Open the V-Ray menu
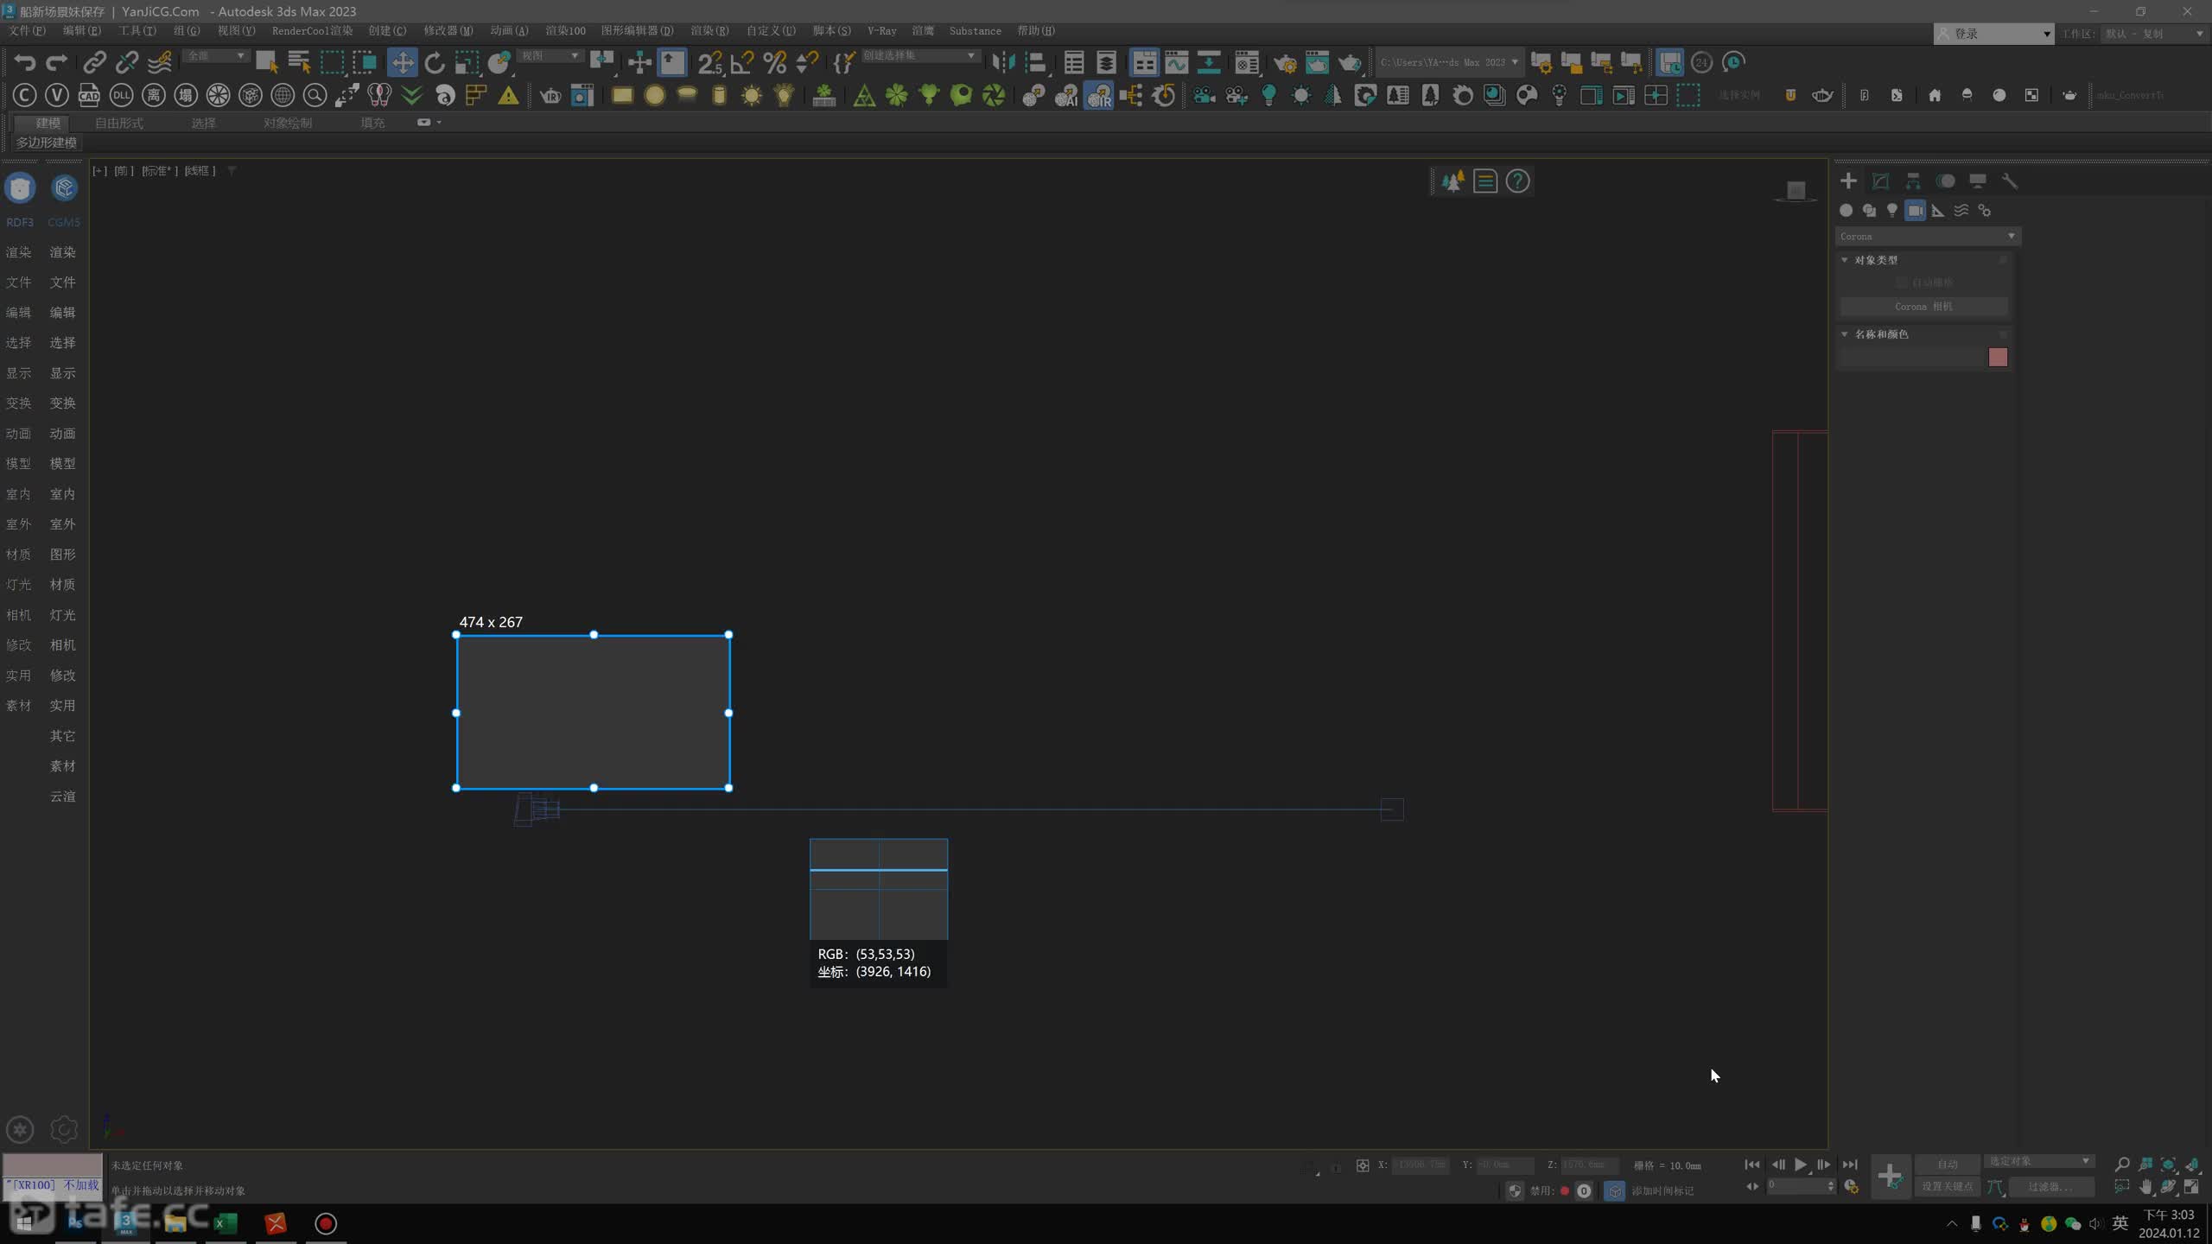The height and width of the screenshot is (1244, 2212). click(x=881, y=30)
